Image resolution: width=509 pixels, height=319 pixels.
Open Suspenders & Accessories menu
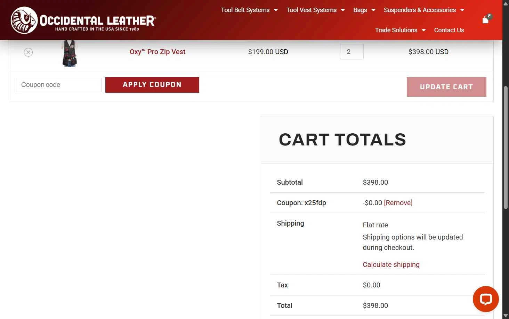click(x=420, y=10)
